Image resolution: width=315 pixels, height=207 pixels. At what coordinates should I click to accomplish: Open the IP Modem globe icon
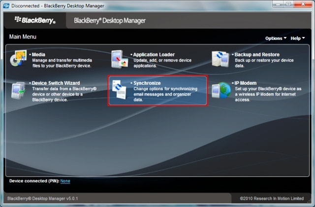point(221,90)
